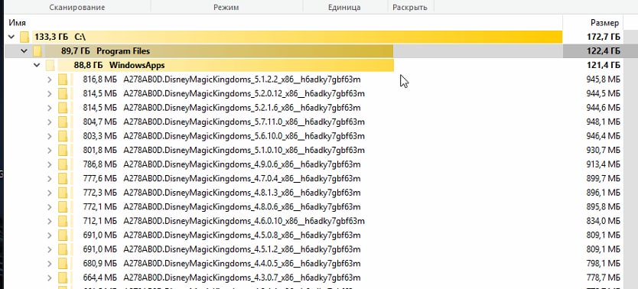Sort by the Имя column header
This screenshot has width=638, height=289.
click(18, 23)
